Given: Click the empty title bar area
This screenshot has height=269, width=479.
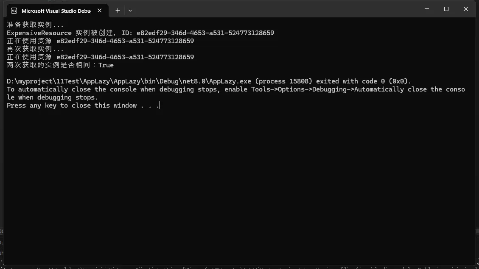Looking at the screenshot, I should coord(276,9).
